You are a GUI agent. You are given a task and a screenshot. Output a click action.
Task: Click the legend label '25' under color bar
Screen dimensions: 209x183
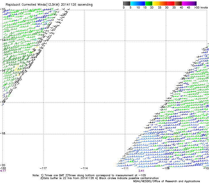coord(160,8)
